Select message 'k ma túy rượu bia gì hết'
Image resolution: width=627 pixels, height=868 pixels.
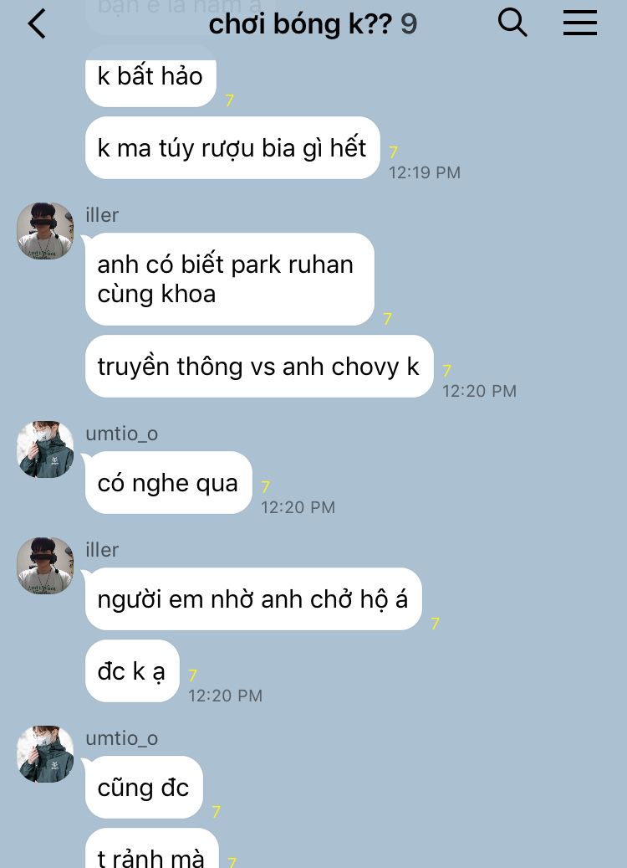coord(232,148)
